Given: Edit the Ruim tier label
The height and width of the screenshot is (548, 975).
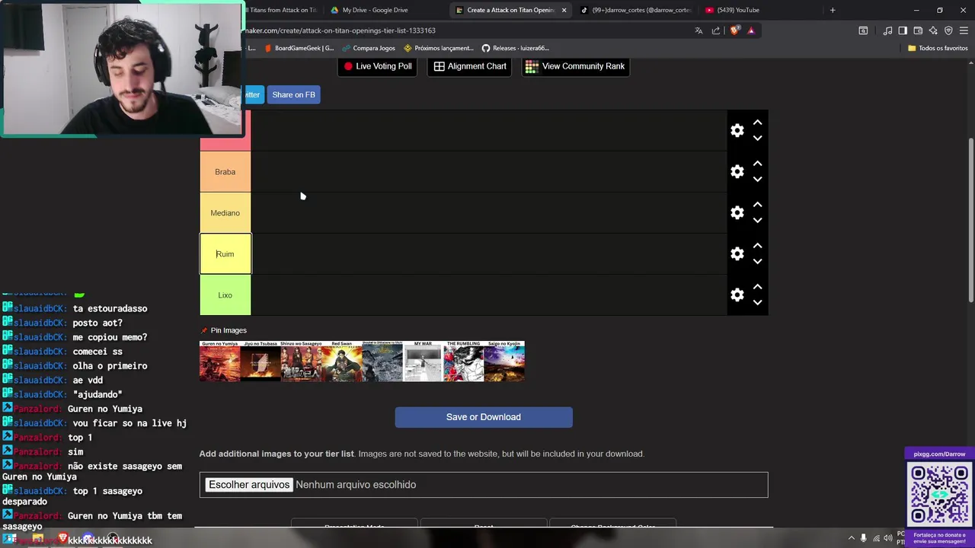Looking at the screenshot, I should [225, 254].
